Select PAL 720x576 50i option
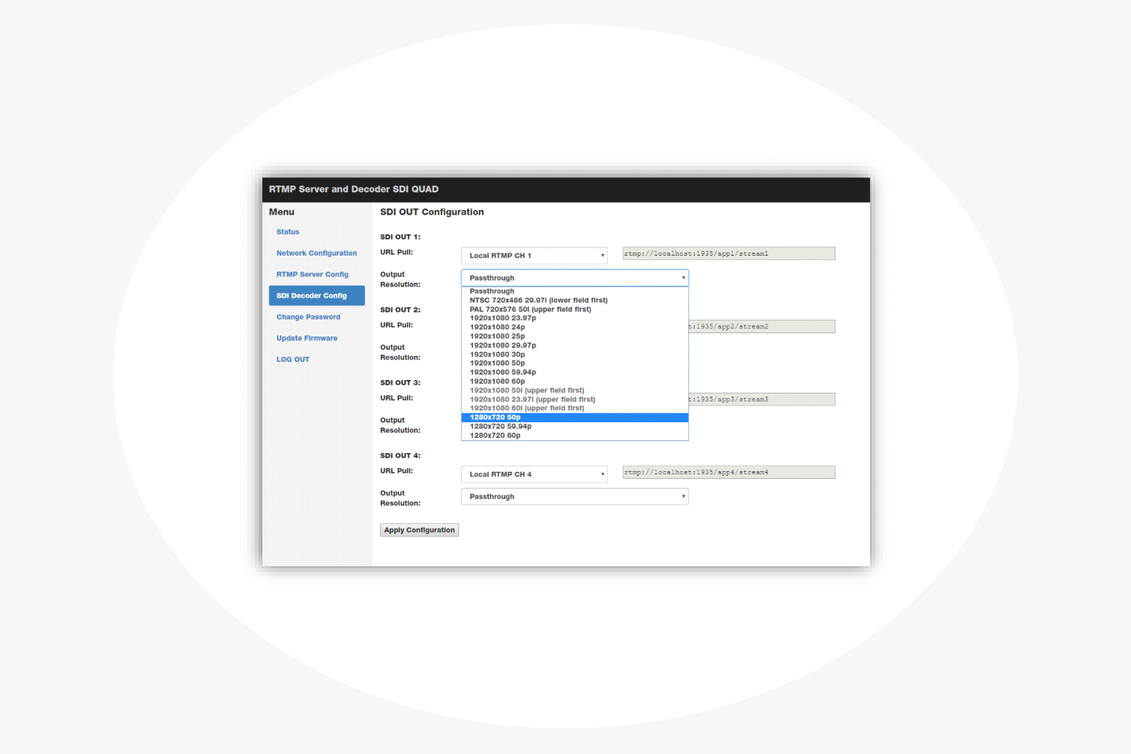Image resolution: width=1131 pixels, height=754 pixels. [530, 308]
